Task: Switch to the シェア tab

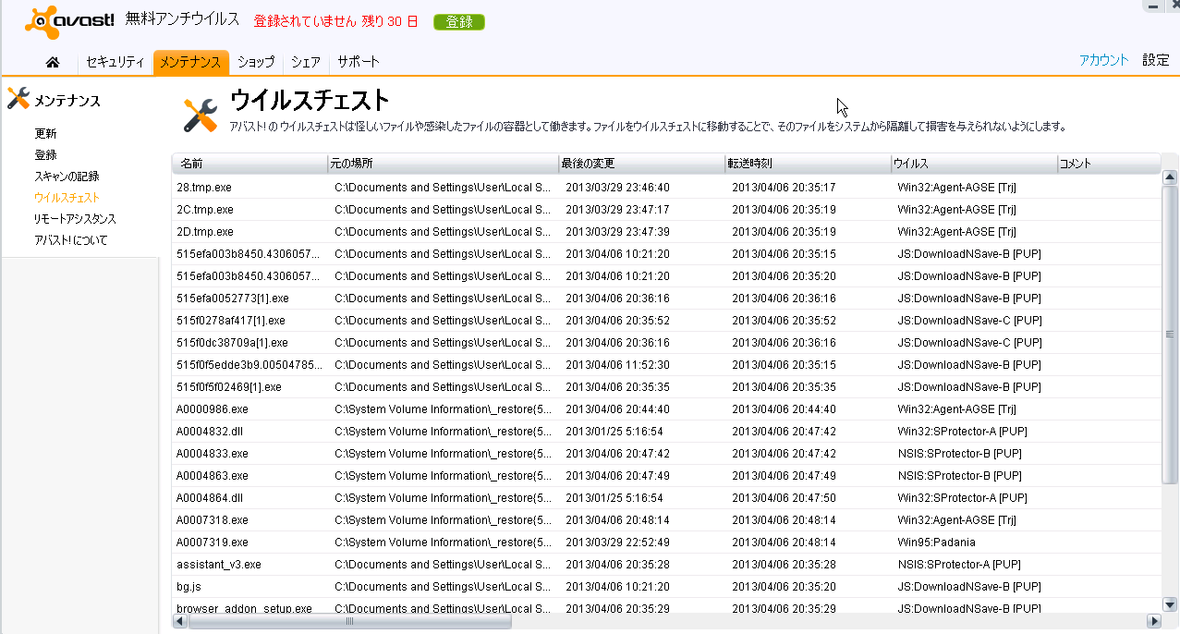Action: pos(306,62)
